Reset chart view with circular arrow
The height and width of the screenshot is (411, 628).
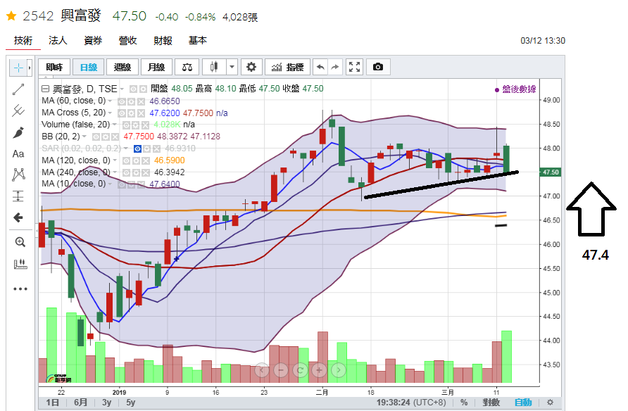tap(300, 370)
